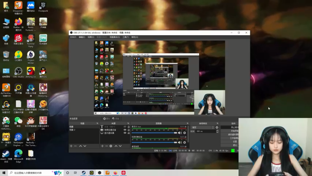Image resolution: width=312 pixels, height=176 pixels.
Task: Open 设置 from the controls panel
Action: [x=230, y=142]
